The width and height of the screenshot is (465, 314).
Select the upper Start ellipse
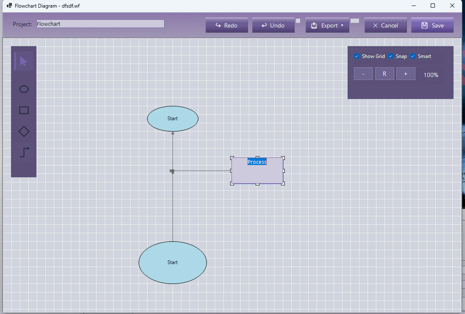(x=173, y=118)
